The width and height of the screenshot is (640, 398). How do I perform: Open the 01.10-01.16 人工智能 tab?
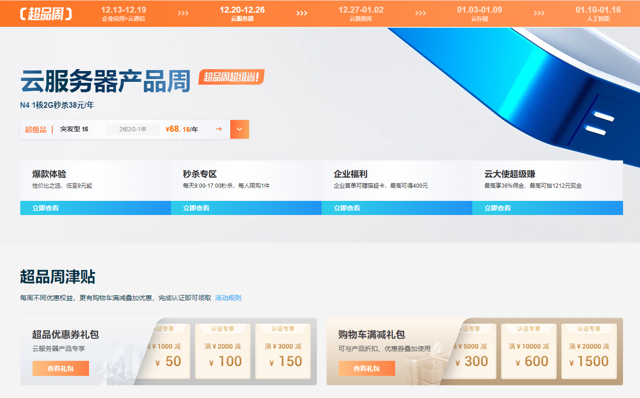point(598,14)
